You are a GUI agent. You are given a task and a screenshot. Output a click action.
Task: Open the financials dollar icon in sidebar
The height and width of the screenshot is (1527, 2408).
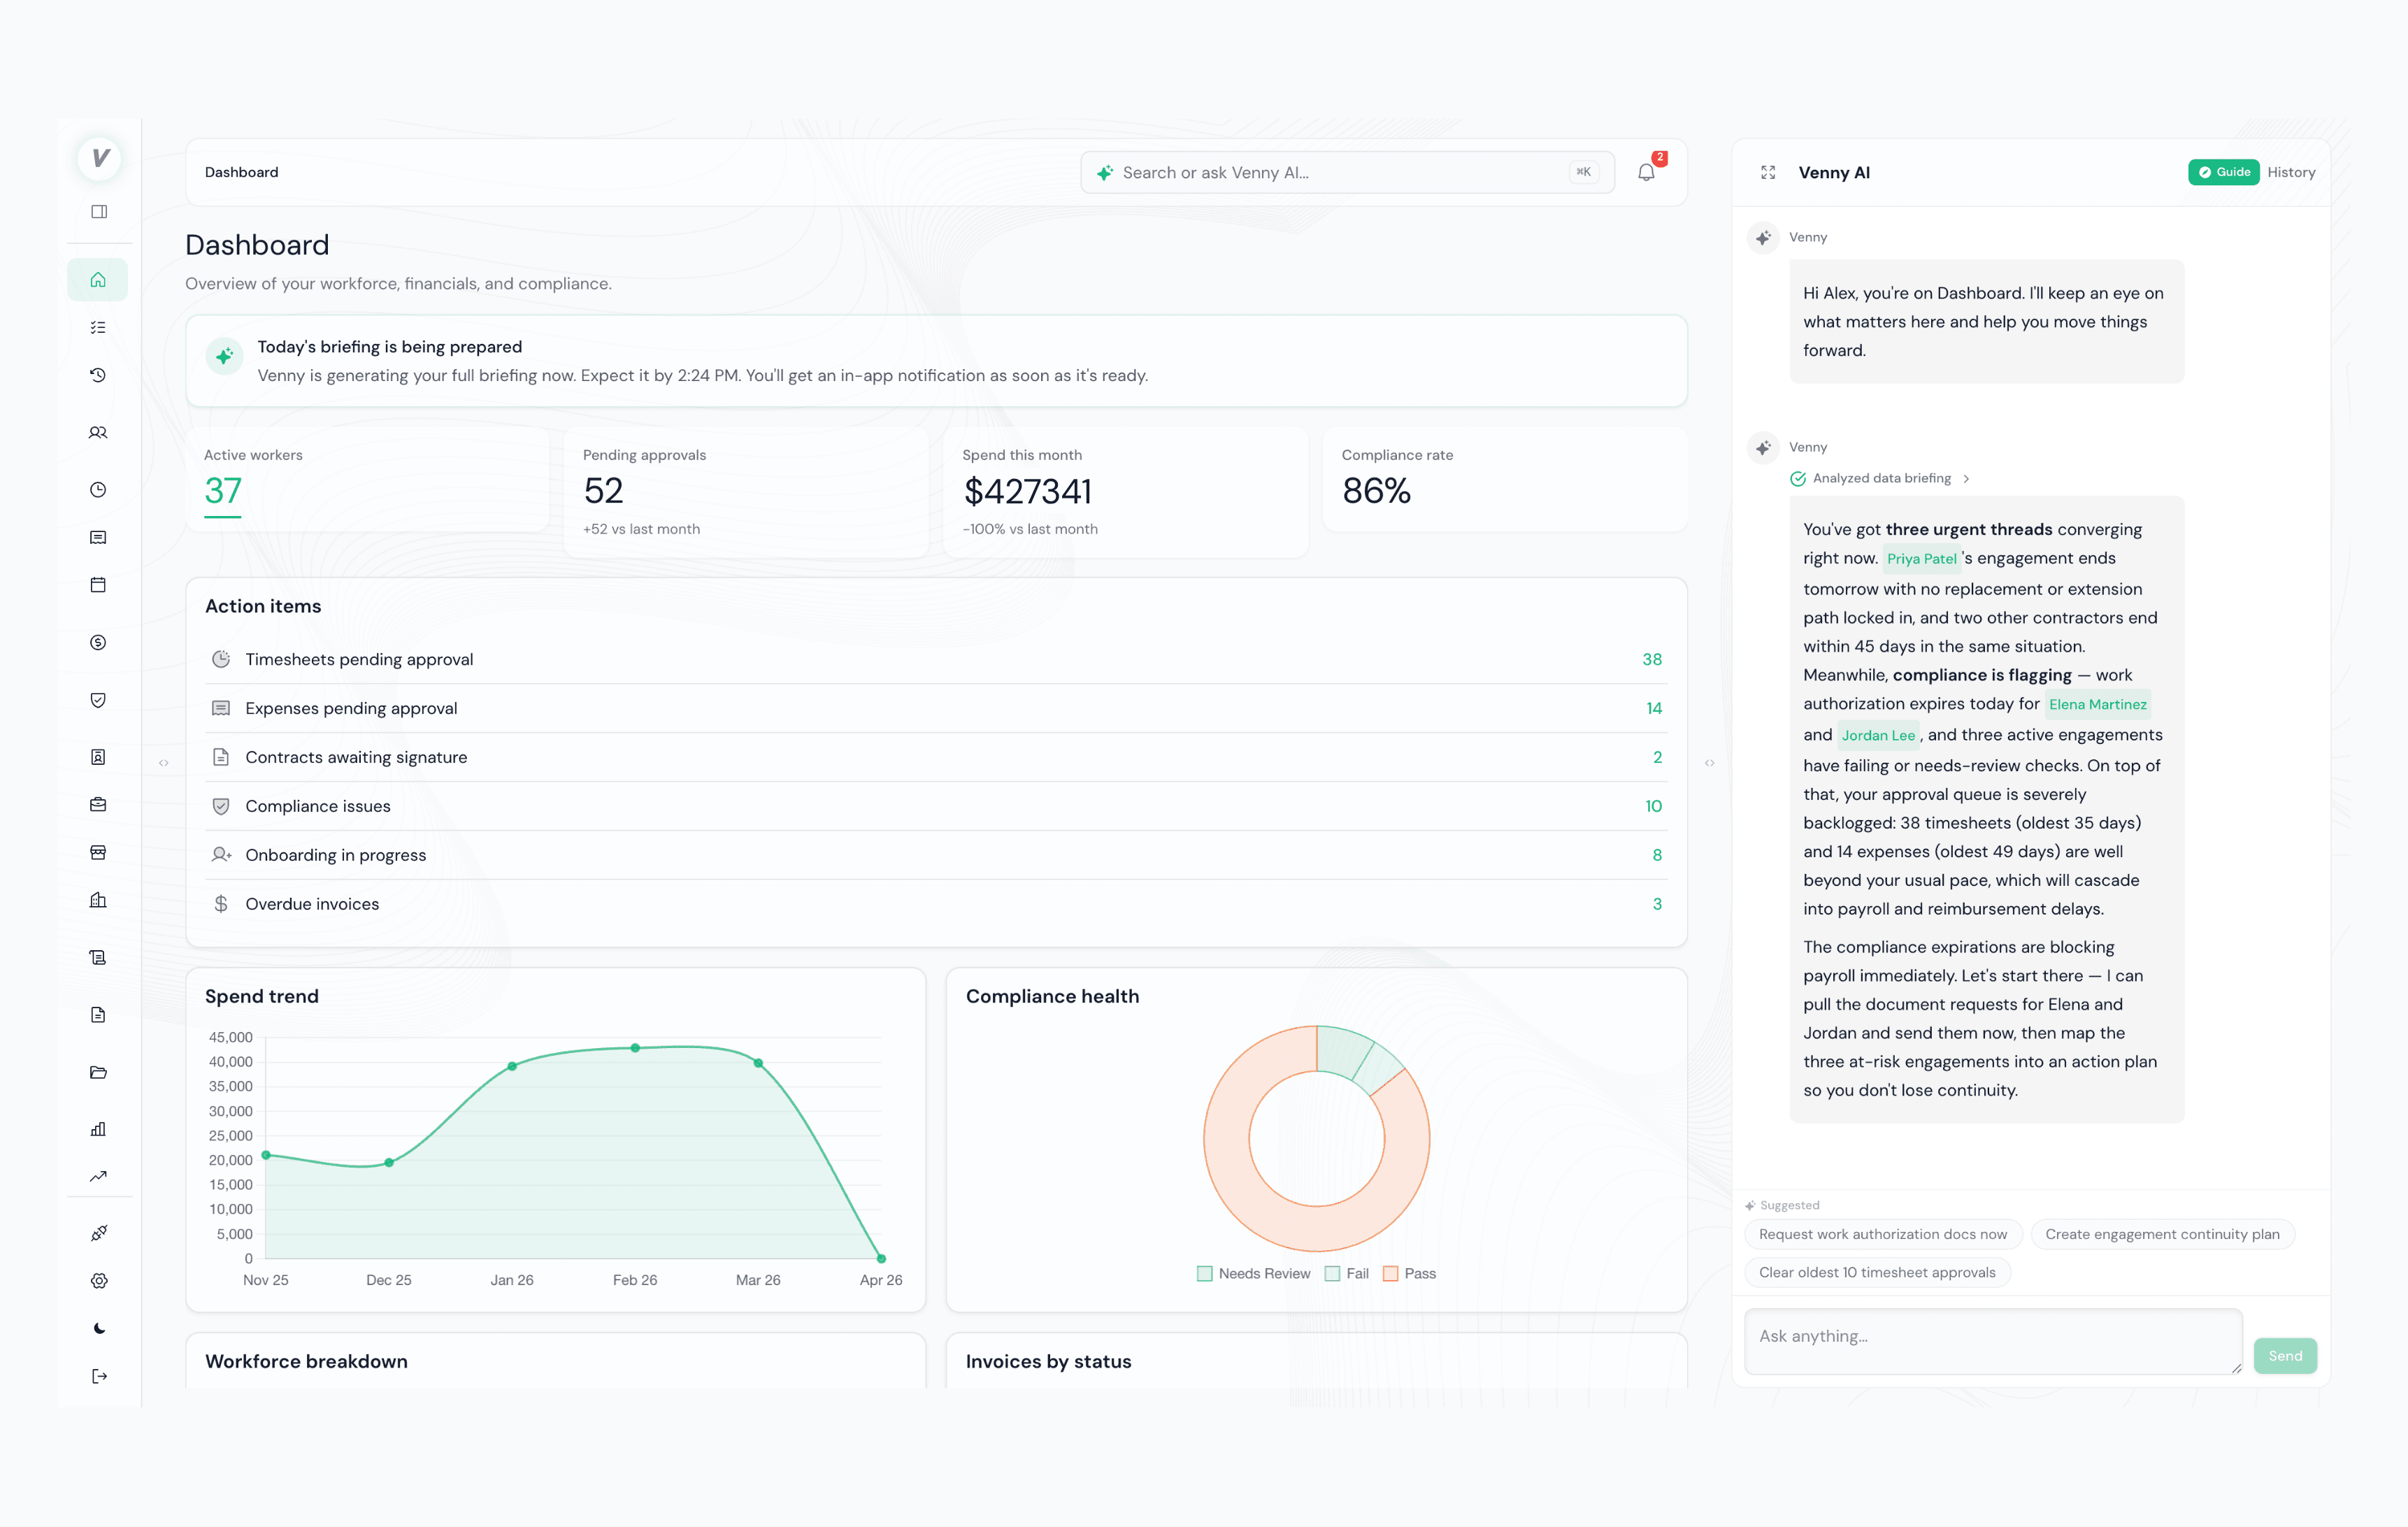pyautogui.click(x=98, y=643)
